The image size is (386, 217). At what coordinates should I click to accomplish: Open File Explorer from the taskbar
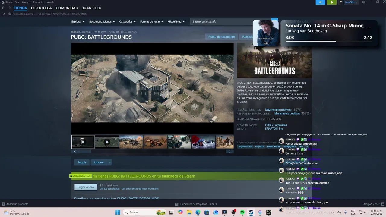point(189,212)
